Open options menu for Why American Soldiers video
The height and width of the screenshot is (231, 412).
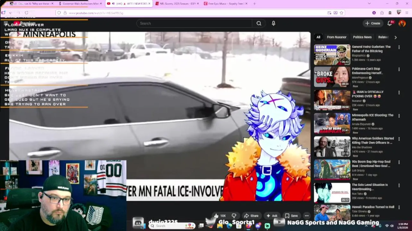coord(399,139)
